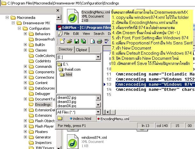
Task: Click the ABC spell check icon
Action: [x=107, y=41]
